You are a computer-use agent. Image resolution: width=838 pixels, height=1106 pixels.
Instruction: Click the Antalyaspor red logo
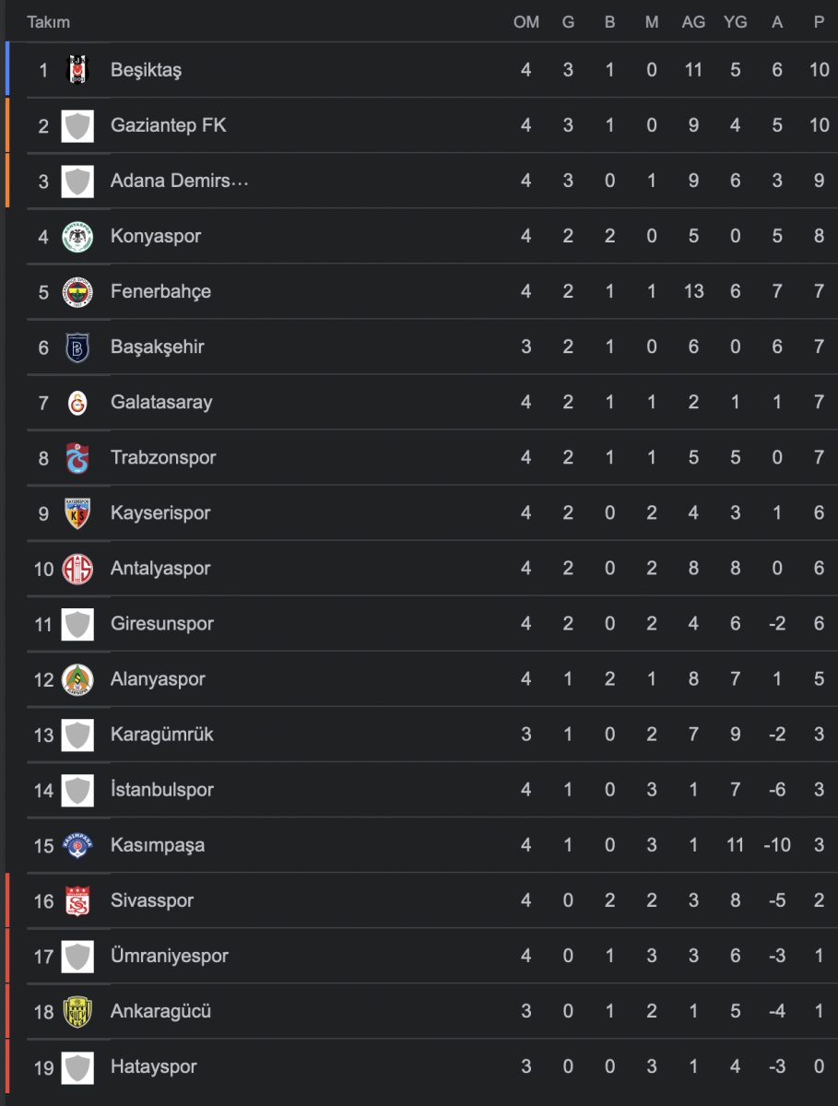[77, 569]
